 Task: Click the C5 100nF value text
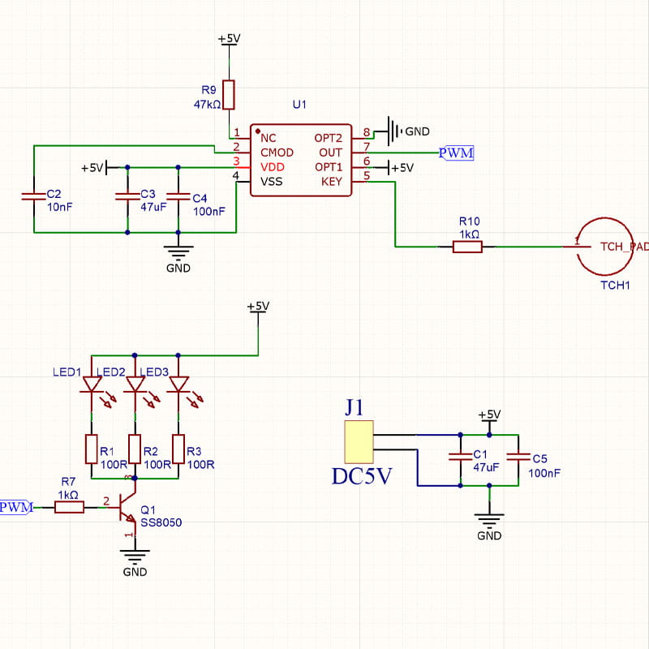(544, 473)
